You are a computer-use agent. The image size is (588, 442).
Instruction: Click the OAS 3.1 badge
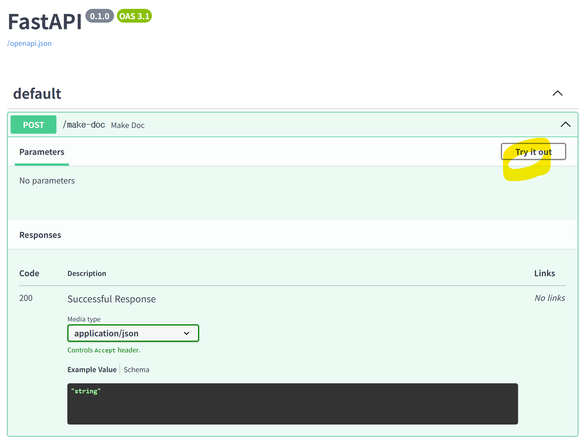(x=134, y=16)
